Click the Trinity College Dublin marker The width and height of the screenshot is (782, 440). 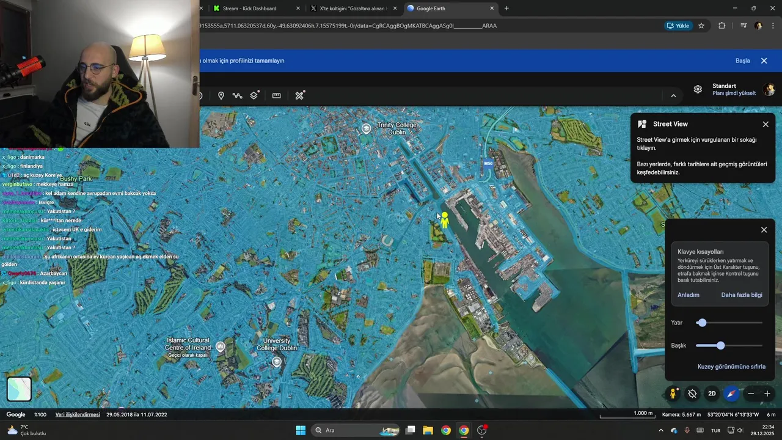tap(366, 128)
